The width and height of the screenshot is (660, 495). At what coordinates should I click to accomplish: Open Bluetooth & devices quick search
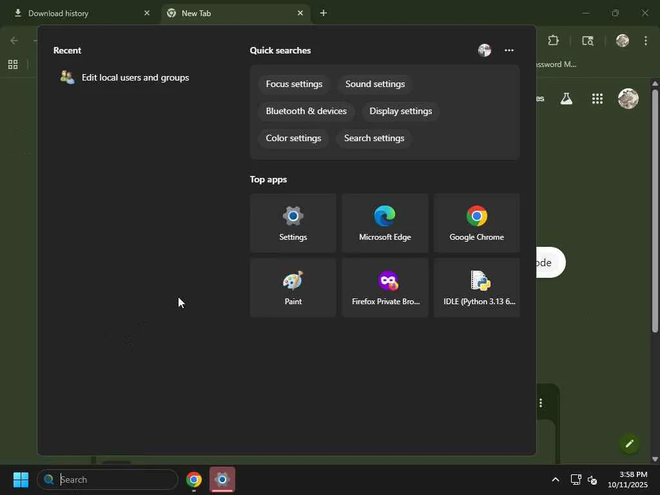pyautogui.click(x=306, y=111)
